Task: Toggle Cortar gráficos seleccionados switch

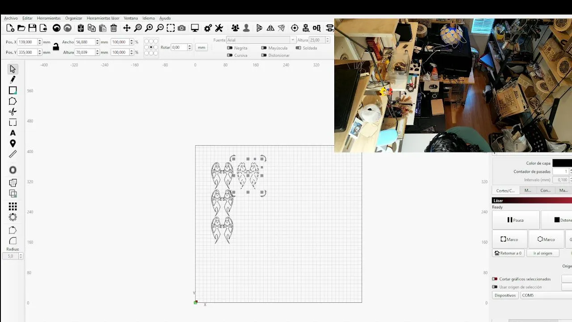Action: [495, 279]
